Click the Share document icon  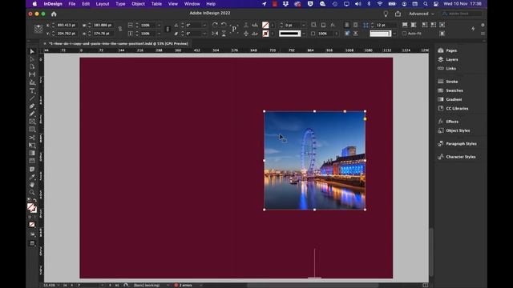pyautogui.click(x=398, y=14)
